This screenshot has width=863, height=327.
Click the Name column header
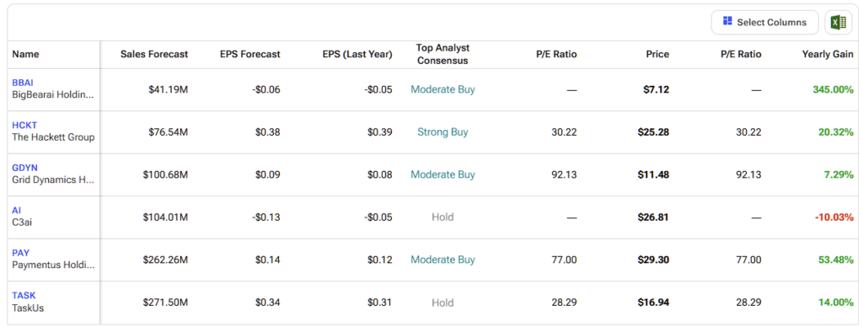[x=25, y=55]
